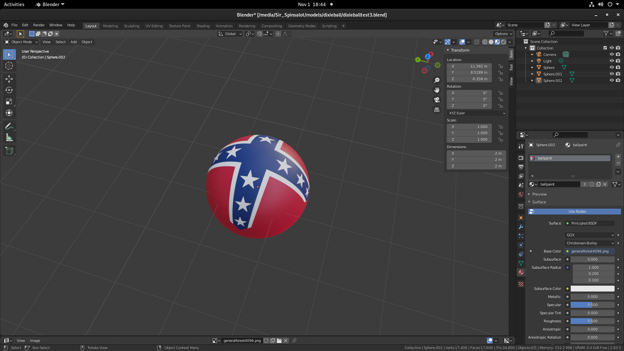Click generalforest4096.png Base Color link
The image size is (624, 351).
click(x=590, y=251)
